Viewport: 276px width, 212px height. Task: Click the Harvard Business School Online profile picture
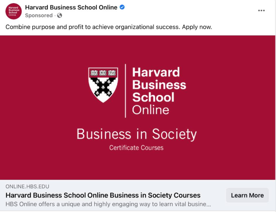click(x=13, y=11)
